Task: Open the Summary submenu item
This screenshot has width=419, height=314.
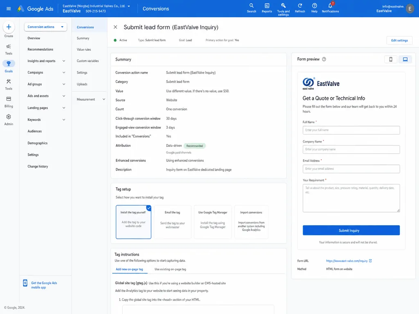Action: 83,38
